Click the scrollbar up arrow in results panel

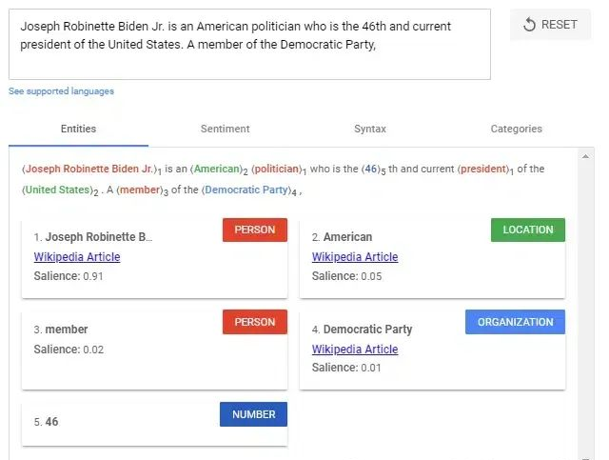pos(585,156)
